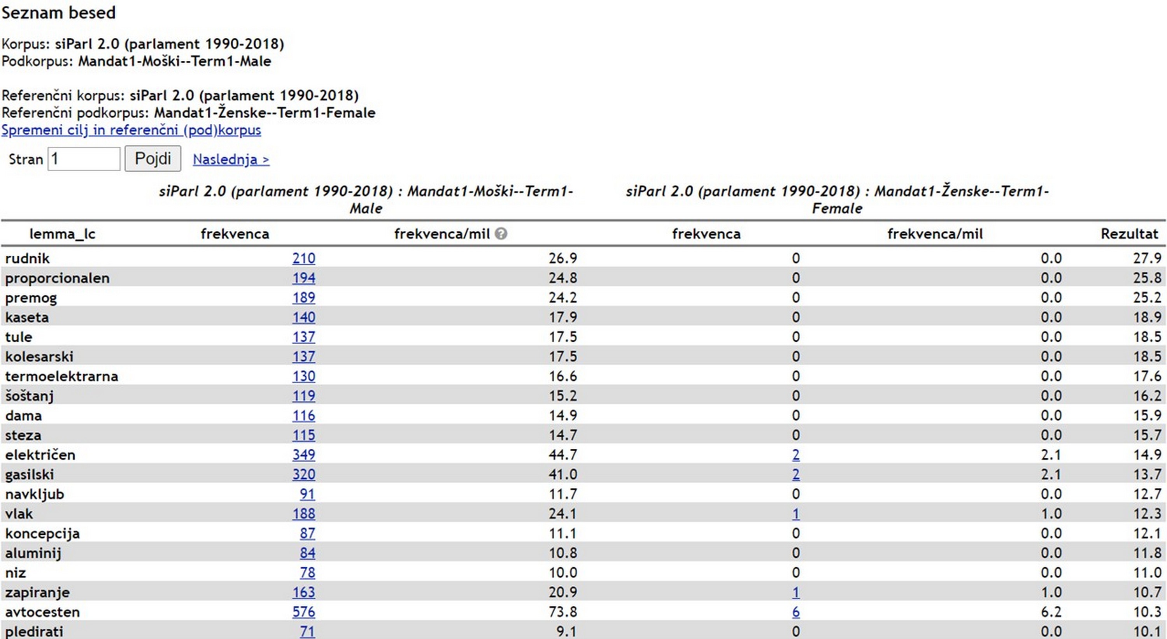Screen dimensions: 1167x639
Task: Open frequency 119 for šoštanj
Action: coord(303,396)
